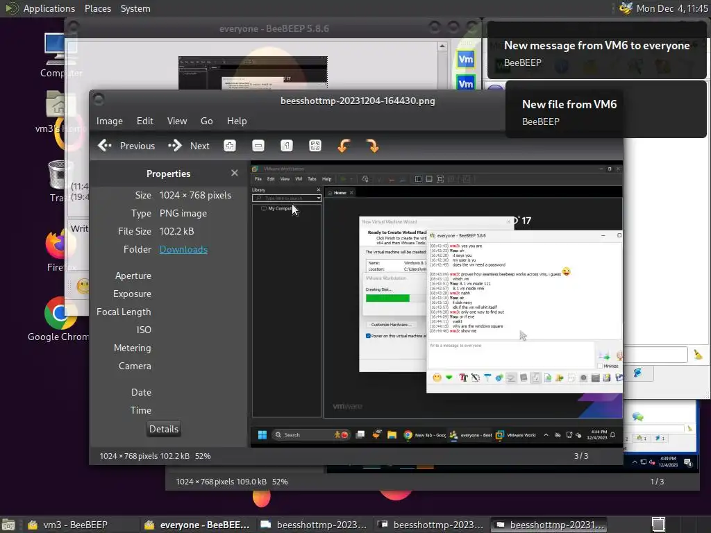Select second beesshottmp taskbar entry
Viewport: 711px width, 533px height.
click(x=430, y=525)
